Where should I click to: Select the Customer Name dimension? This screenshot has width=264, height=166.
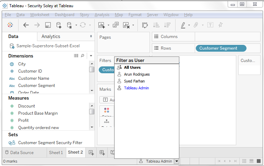pos(34,78)
